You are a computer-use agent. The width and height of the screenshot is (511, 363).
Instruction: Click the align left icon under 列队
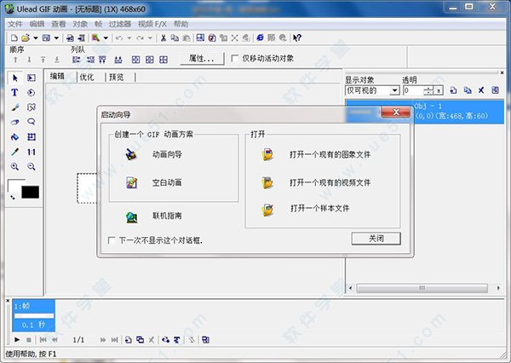click(77, 60)
